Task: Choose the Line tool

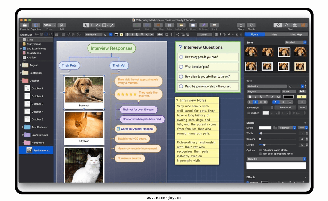Action: click(x=98, y=25)
